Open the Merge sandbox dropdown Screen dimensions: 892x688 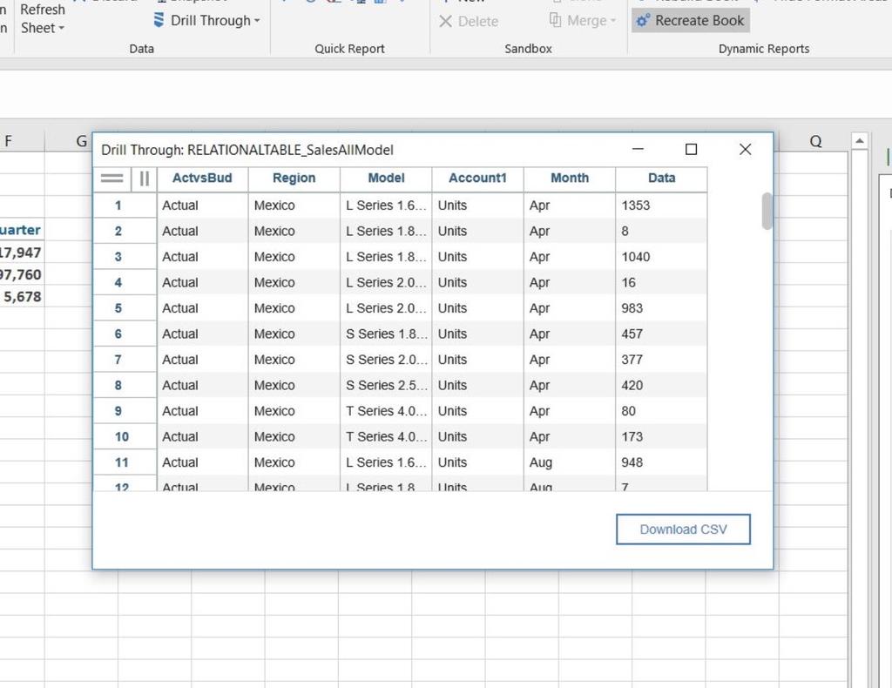point(583,21)
